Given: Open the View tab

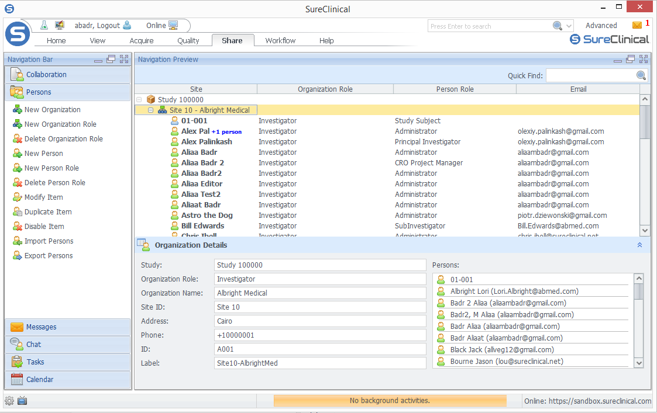Looking at the screenshot, I should point(97,40).
